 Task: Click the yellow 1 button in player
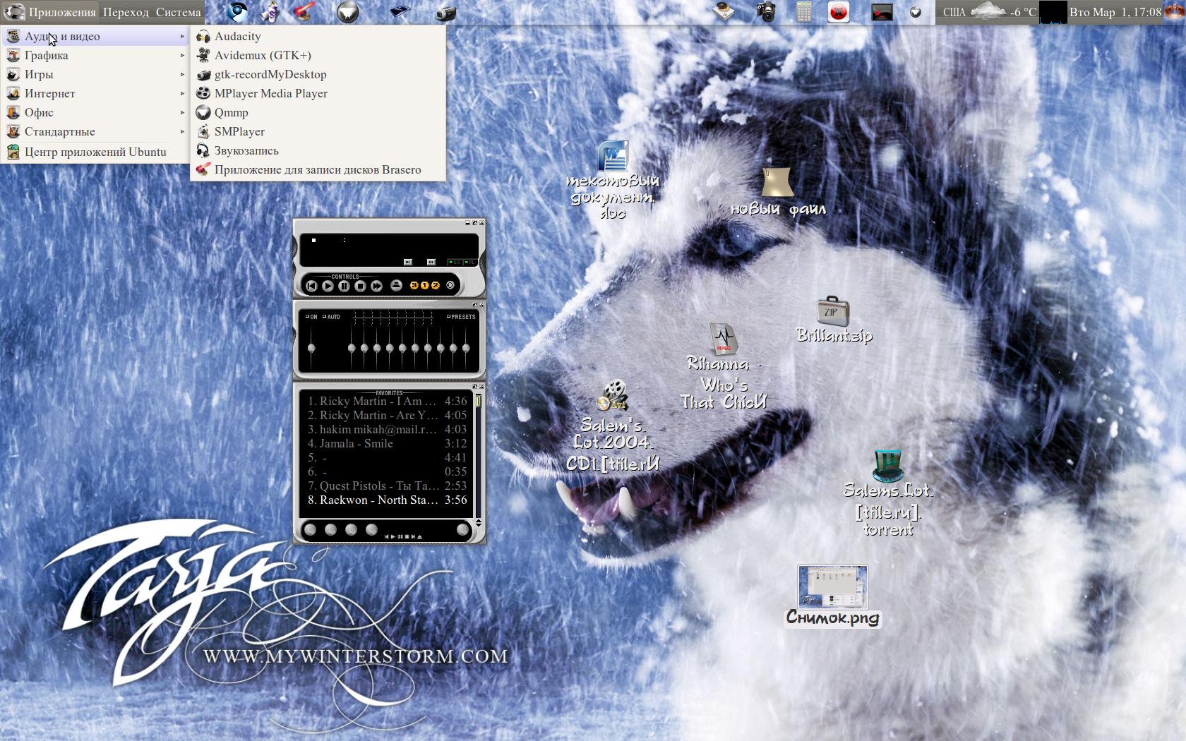425,285
